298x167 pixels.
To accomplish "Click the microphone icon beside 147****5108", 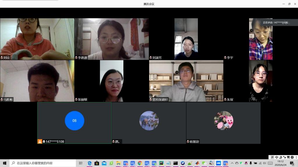I will pos(44,141).
